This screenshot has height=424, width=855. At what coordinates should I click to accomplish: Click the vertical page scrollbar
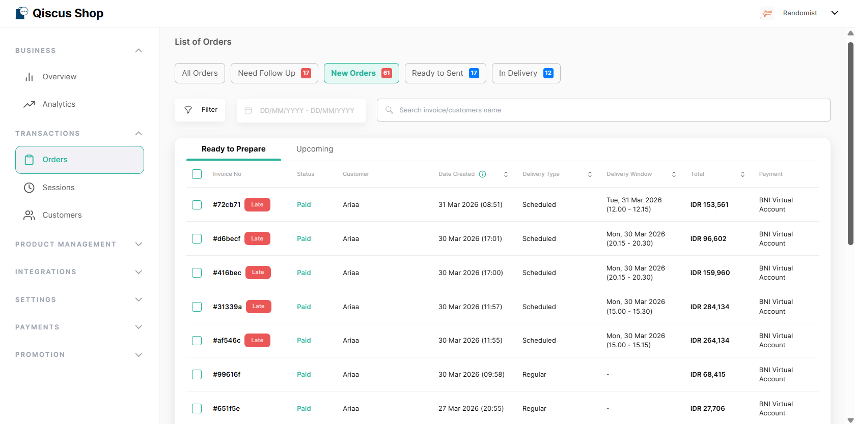pos(850,142)
